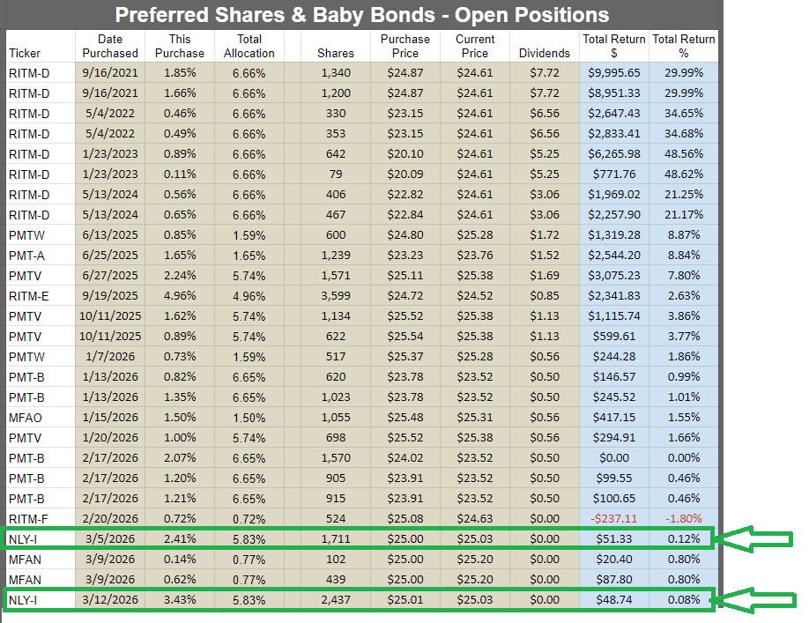This screenshot has width=809, height=623.
Task: Select the MFAO ticker cell
Action: coord(27,417)
